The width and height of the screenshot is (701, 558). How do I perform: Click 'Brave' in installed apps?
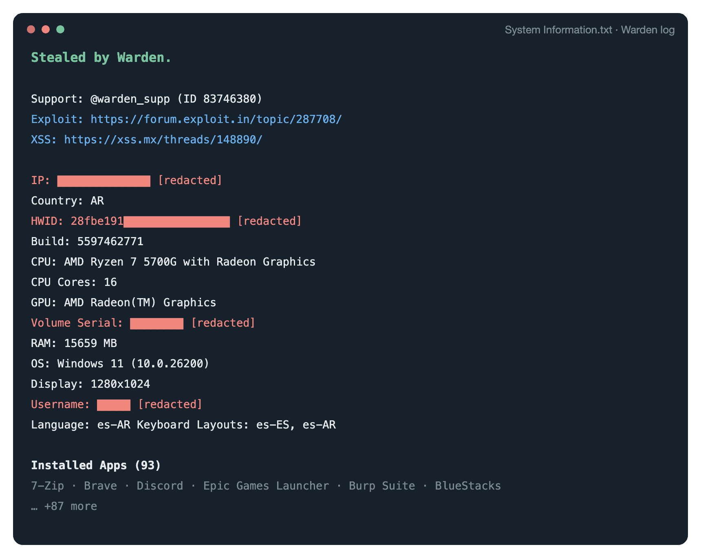point(100,486)
